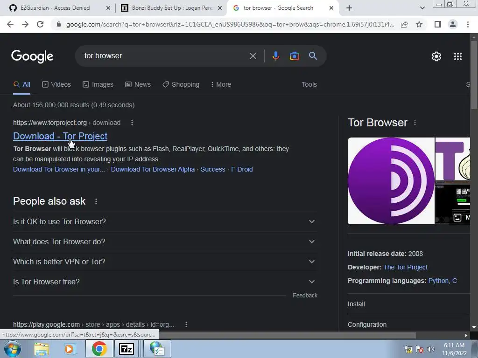Click the Action Center flag tray icon
This screenshot has width=478, height=358.
tap(420, 349)
